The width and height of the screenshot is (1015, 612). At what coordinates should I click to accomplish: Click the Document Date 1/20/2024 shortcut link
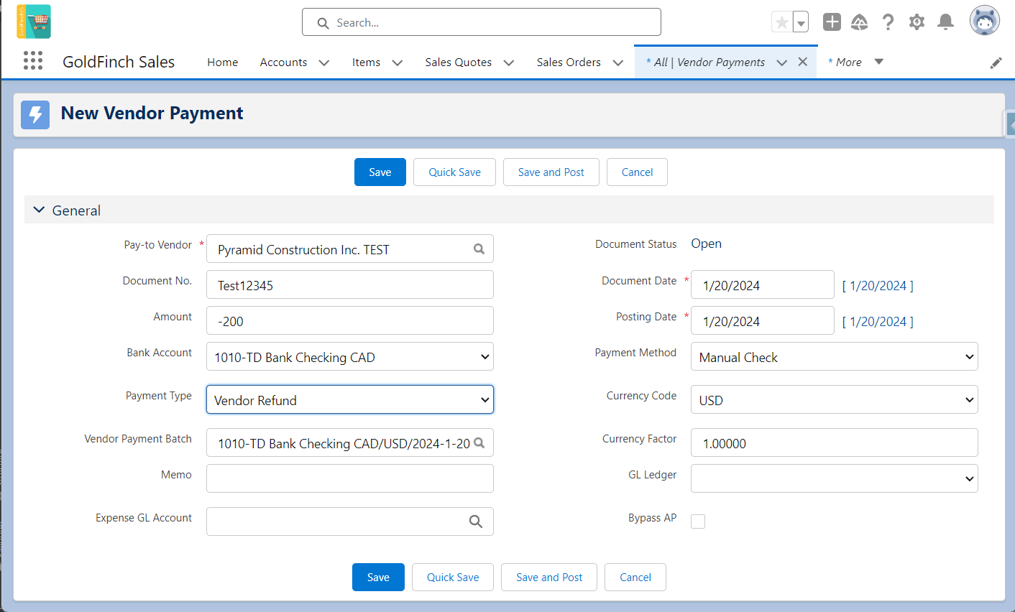tap(878, 286)
